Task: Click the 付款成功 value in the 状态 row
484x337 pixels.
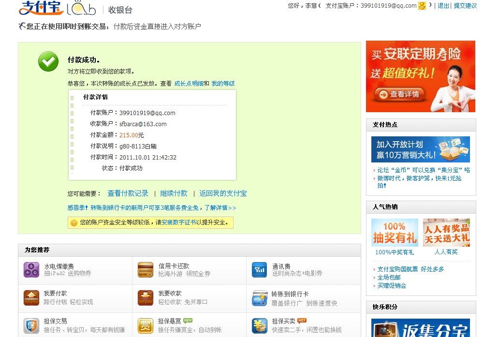Action: point(131,168)
